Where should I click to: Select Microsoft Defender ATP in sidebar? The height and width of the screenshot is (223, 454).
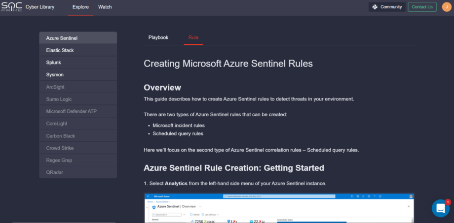point(78,111)
